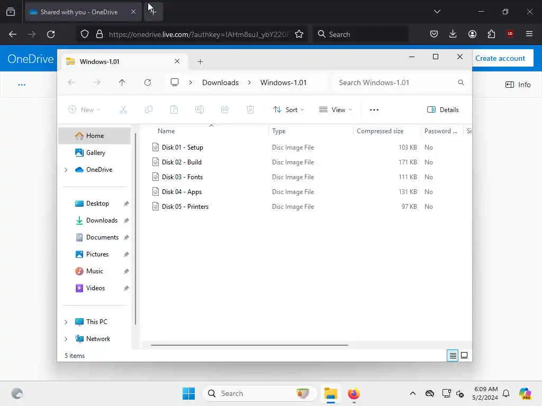Reload the Firefox page
Screen dimensions: 542x406
pos(51,34)
